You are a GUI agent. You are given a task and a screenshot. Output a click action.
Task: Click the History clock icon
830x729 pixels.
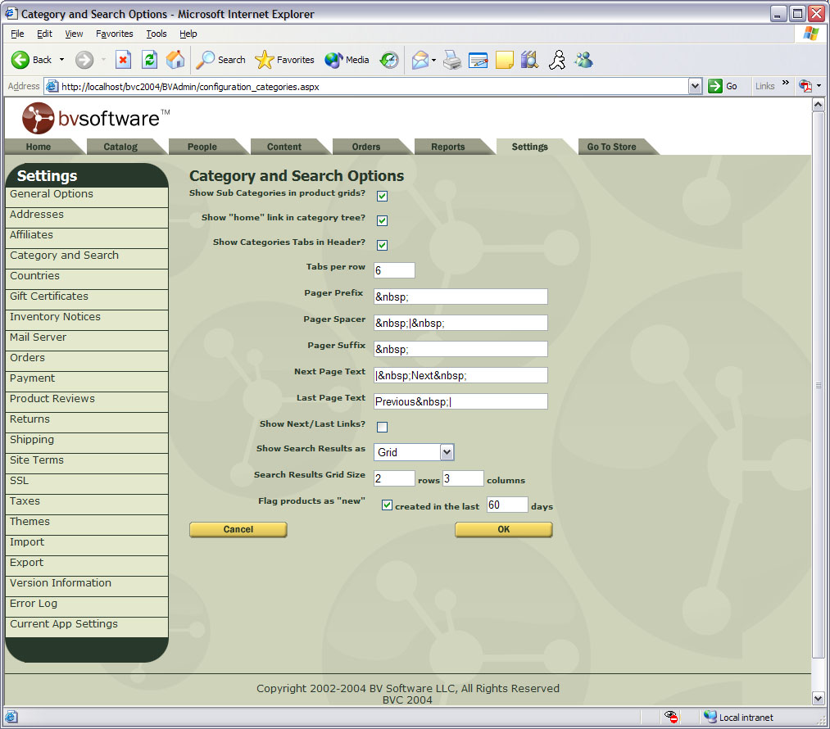(389, 60)
